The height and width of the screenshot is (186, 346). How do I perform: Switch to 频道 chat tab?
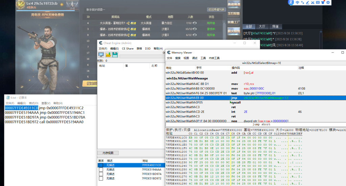pyautogui.click(x=275, y=26)
